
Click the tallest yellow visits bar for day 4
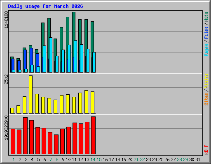coord(31,94)
